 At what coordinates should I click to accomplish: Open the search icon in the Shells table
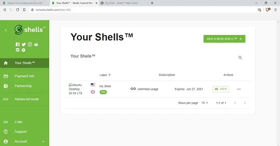[240, 58]
